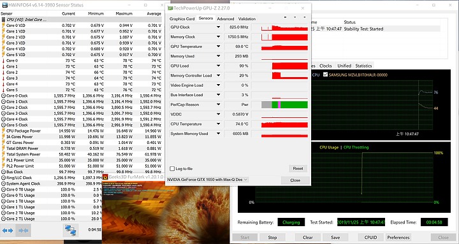
Task: Click HWiNFO collapse columns arrows icon
Action: click(24, 230)
